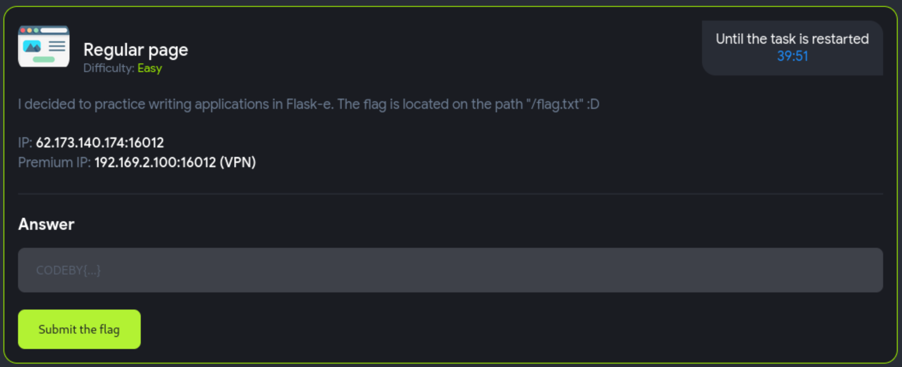Select the IP address 62.173.140.174:16012
The width and height of the screenshot is (902, 367).
[x=100, y=143]
